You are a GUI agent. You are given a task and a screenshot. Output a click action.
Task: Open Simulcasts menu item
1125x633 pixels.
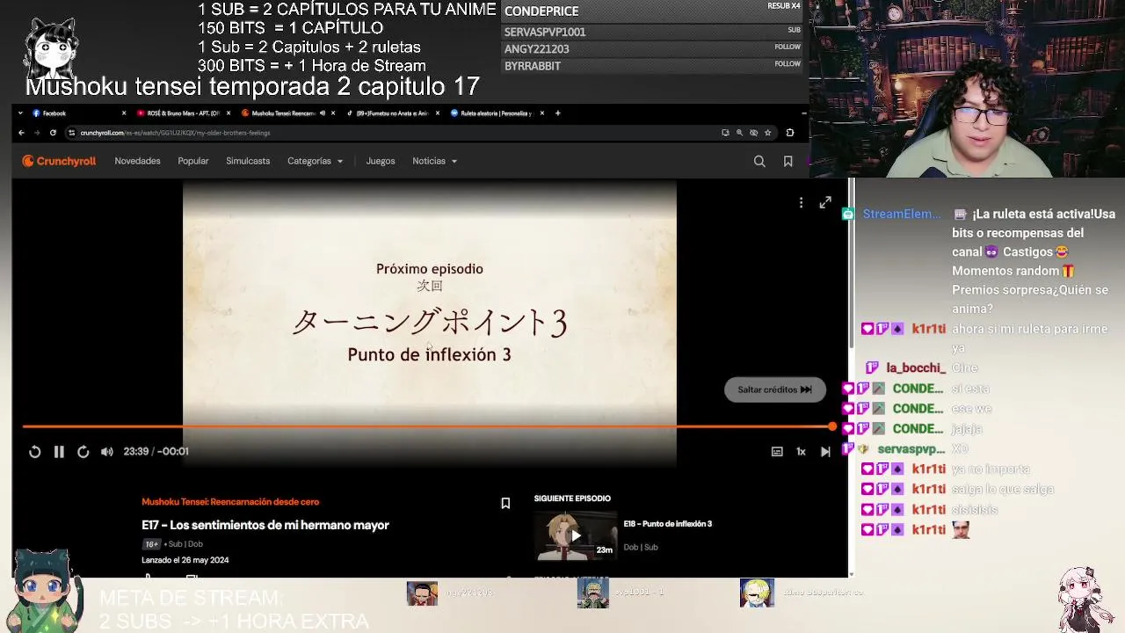[248, 161]
